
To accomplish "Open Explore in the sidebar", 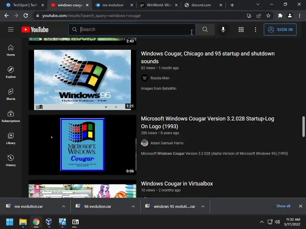I will (11, 72).
